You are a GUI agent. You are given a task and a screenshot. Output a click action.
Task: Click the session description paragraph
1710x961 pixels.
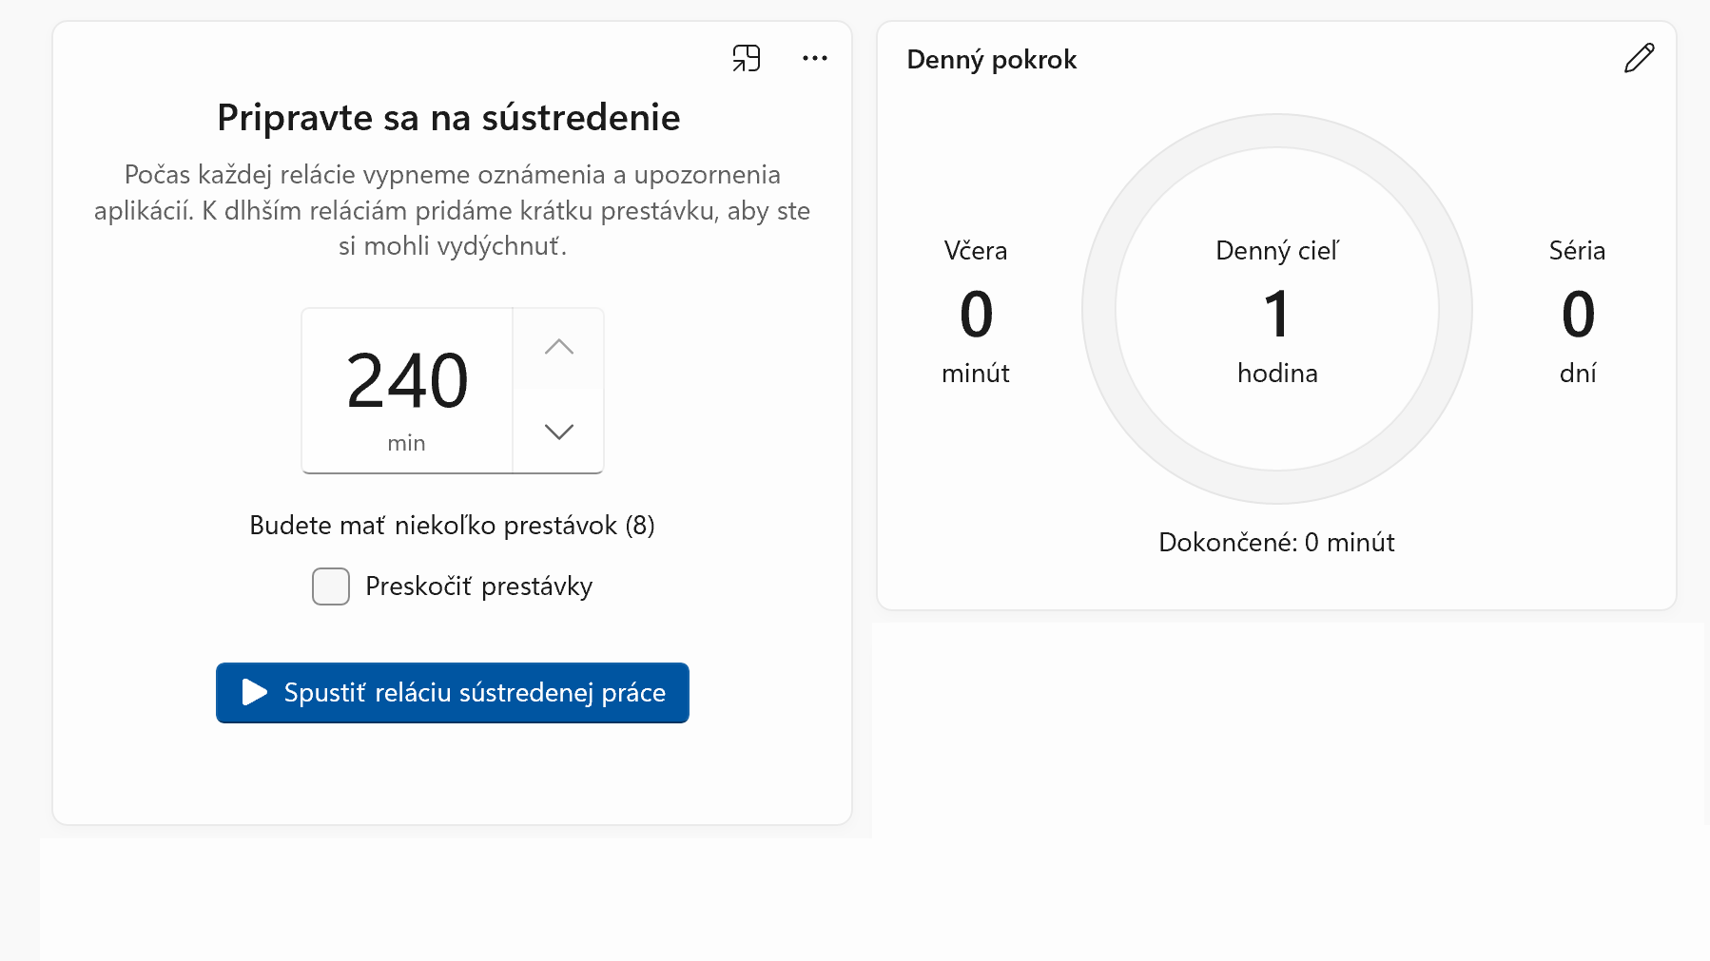pyautogui.click(x=452, y=210)
